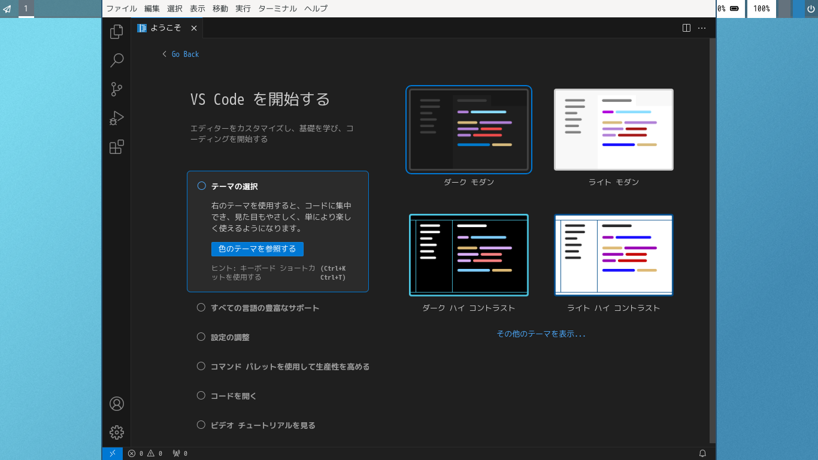Click the remote window indicator in status bar

click(x=113, y=453)
